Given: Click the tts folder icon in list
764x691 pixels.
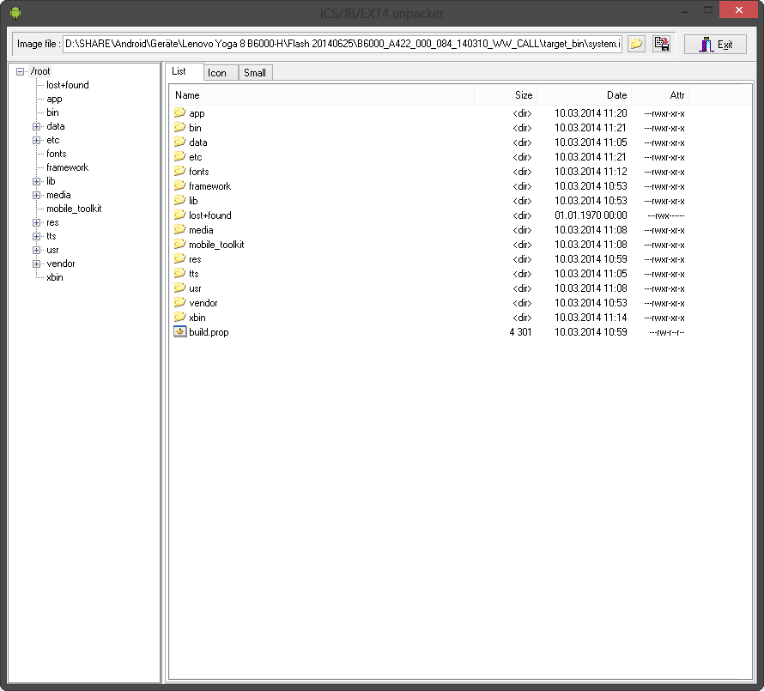Looking at the screenshot, I should pos(179,273).
